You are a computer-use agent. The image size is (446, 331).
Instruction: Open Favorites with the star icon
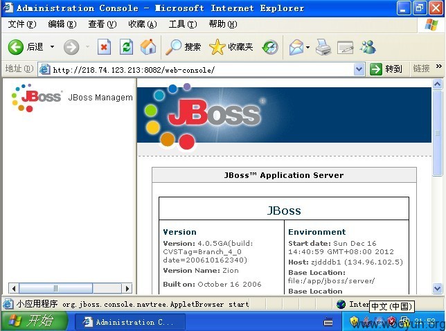coord(217,46)
